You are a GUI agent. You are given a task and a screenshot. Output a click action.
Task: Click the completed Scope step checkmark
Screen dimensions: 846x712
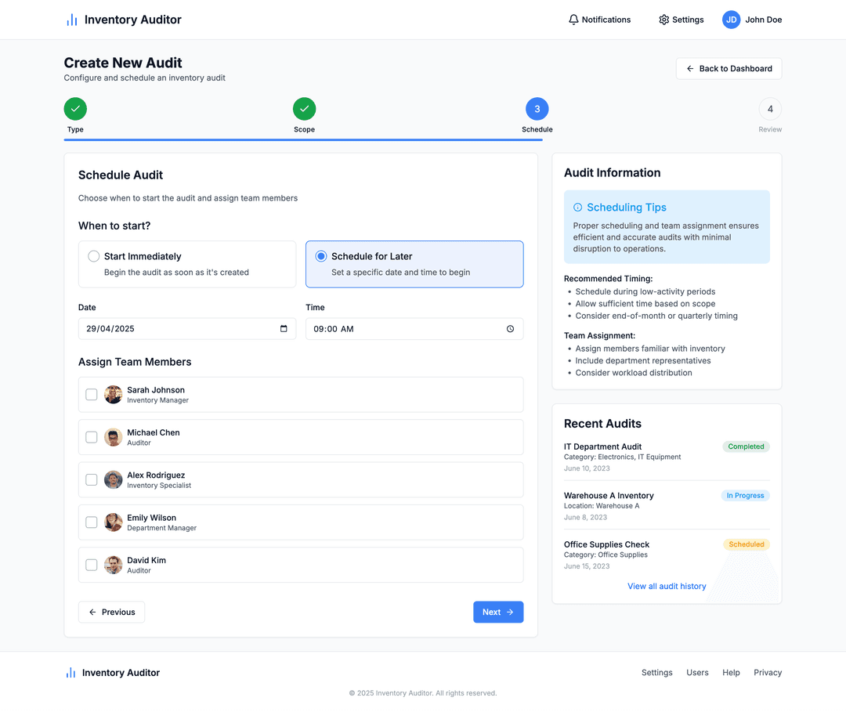pos(304,109)
